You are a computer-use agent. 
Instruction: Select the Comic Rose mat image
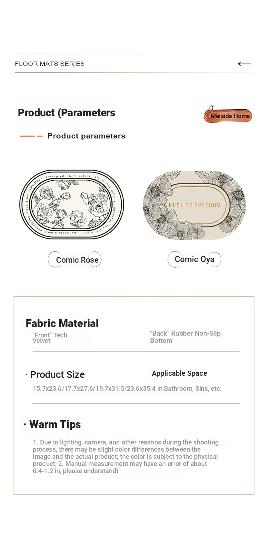pos(71,204)
